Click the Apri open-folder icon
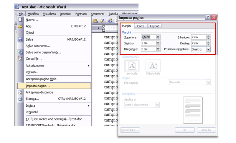 click(20, 26)
